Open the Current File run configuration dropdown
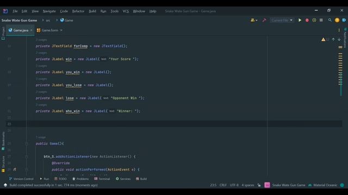 [282, 20]
